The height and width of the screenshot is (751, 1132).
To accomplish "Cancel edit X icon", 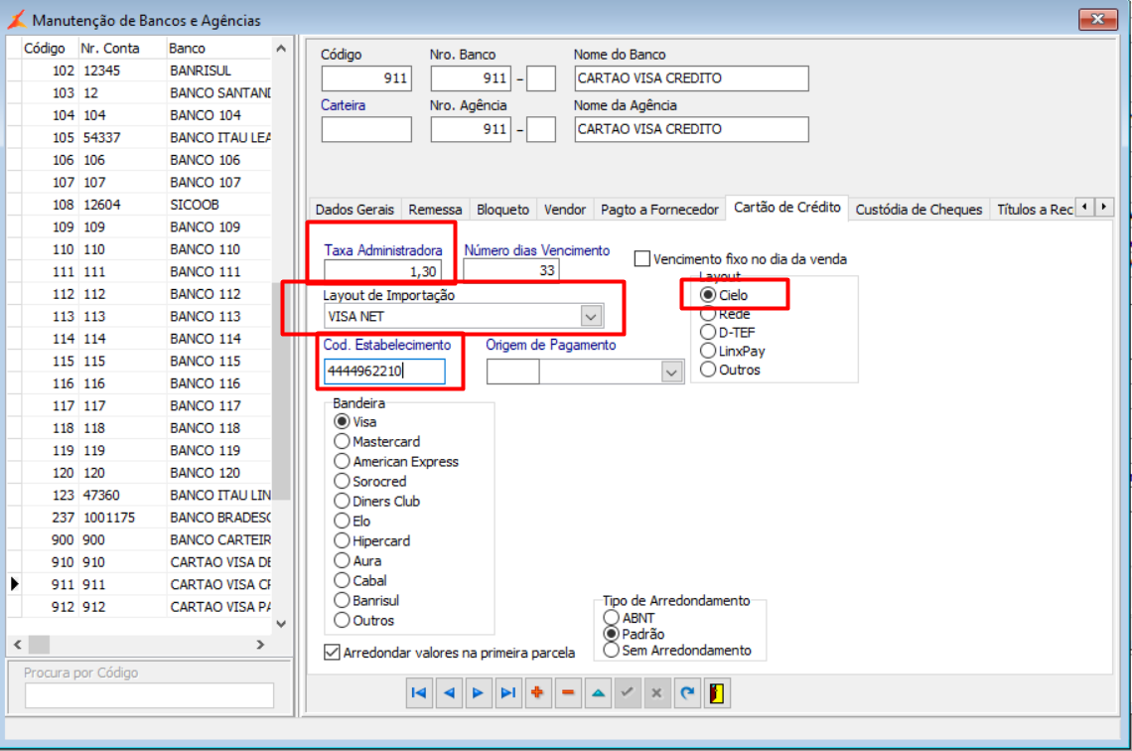I will 657,693.
